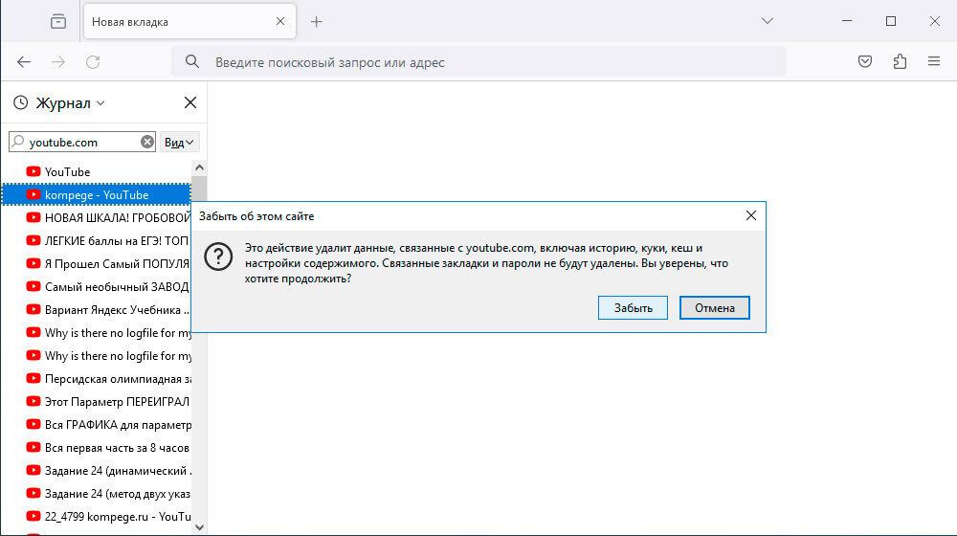
Task: Go forward with the forward arrow
Action: pos(58,61)
